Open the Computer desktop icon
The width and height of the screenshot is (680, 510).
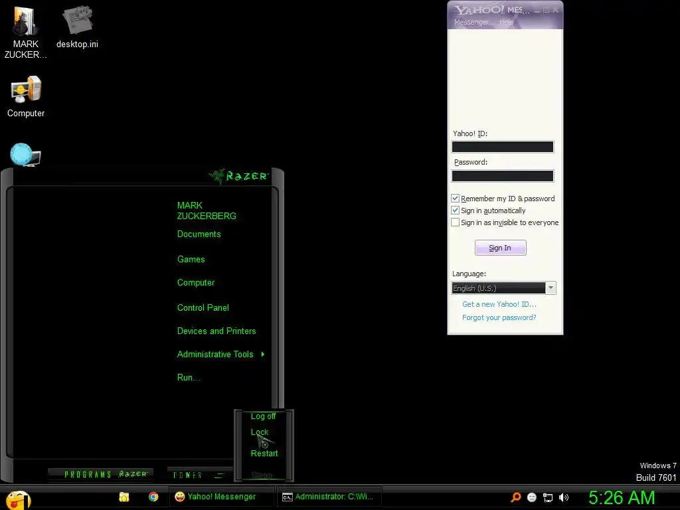pyautogui.click(x=26, y=96)
